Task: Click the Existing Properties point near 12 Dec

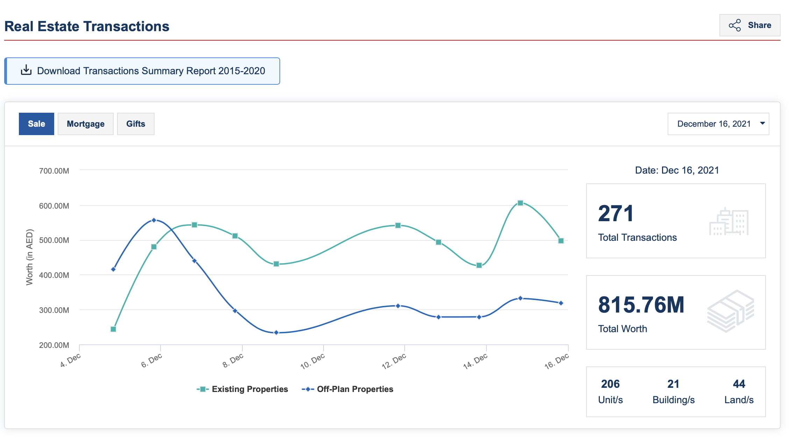Action: (x=398, y=225)
